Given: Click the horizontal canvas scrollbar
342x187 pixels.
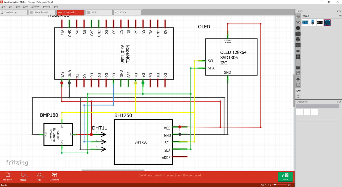Looking at the screenshot, I should pyautogui.click(x=113, y=170).
